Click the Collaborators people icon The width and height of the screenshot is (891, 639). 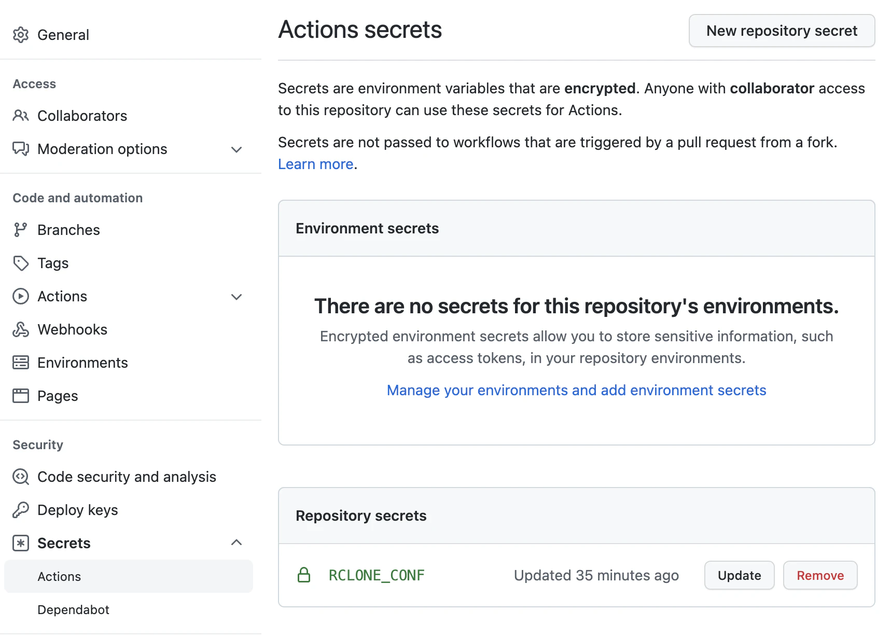[21, 116]
